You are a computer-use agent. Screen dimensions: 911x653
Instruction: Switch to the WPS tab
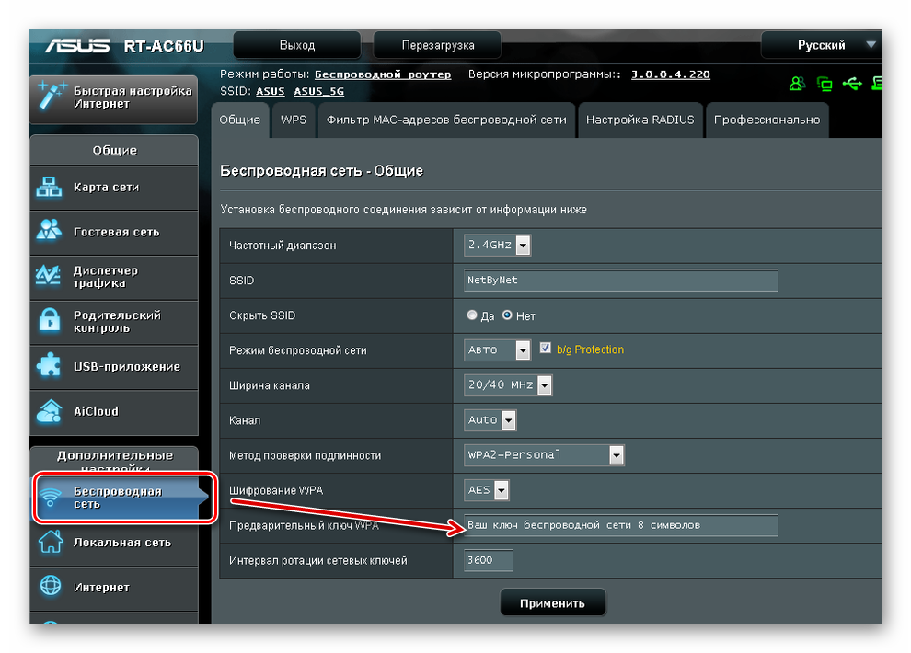[294, 120]
